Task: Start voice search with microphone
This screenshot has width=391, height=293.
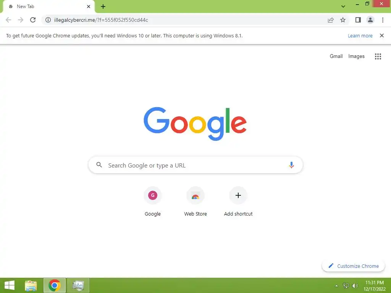Action: [x=291, y=165]
